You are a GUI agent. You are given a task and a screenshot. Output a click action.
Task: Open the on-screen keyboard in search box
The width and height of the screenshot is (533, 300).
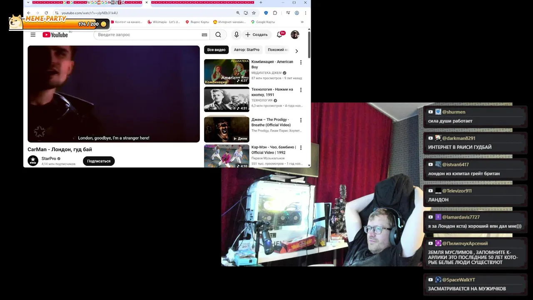(204, 35)
